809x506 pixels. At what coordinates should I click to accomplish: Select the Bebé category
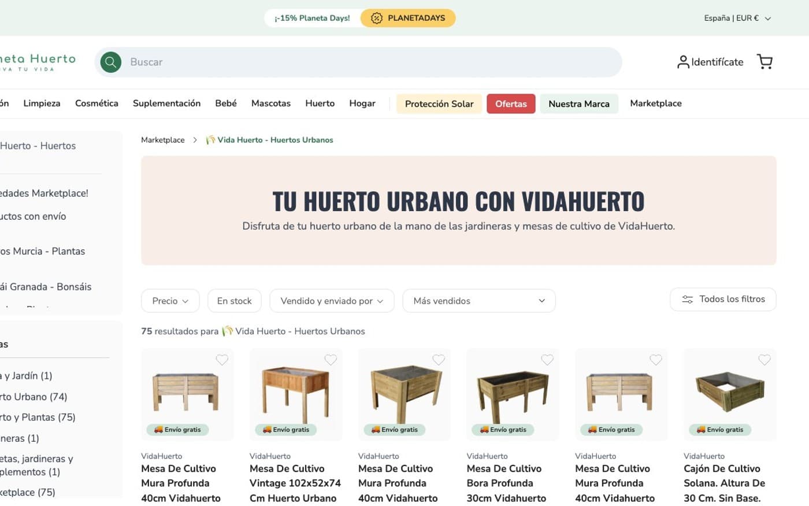226,103
